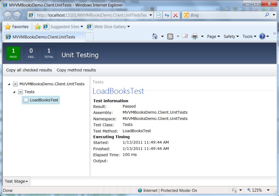Viewport: 279px width, 196px height.
Task: Select LoadBooksTest in the tree
Action: pyautogui.click(x=44, y=100)
